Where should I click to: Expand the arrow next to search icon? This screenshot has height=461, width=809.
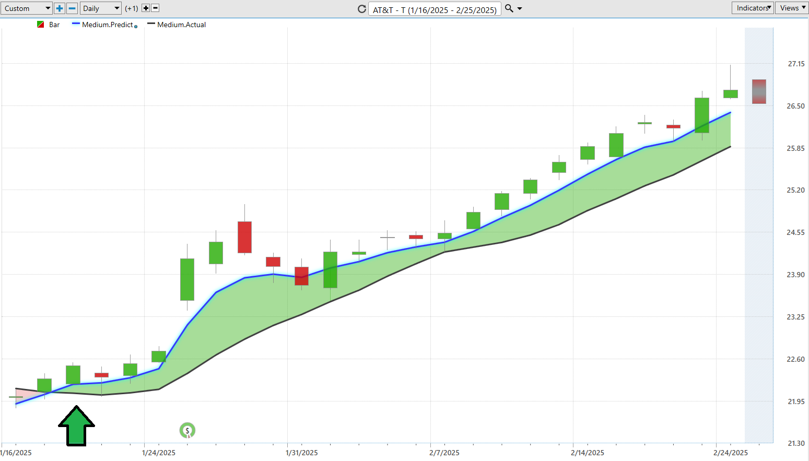(520, 9)
